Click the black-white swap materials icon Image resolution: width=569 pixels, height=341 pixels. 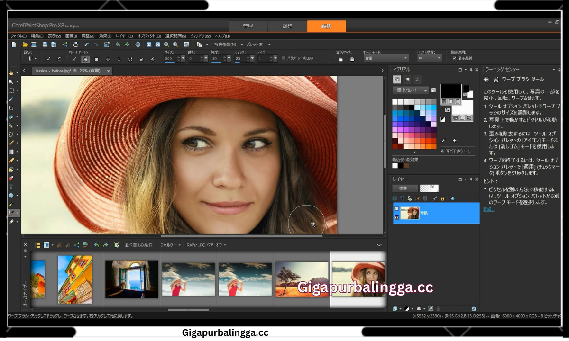tap(442, 120)
